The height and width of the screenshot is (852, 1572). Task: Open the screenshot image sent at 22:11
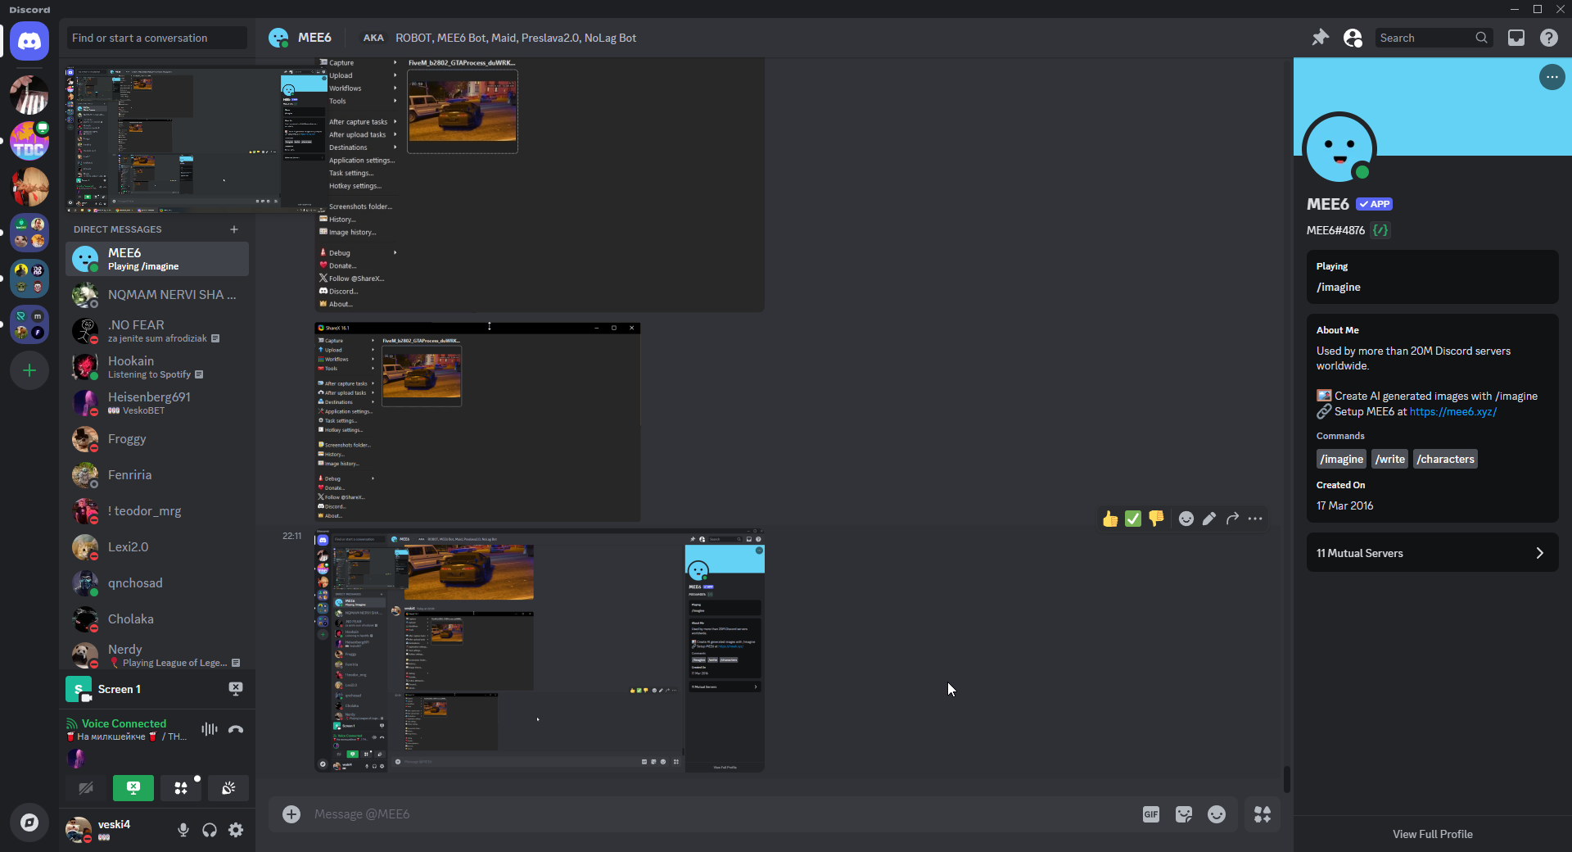tap(540, 651)
